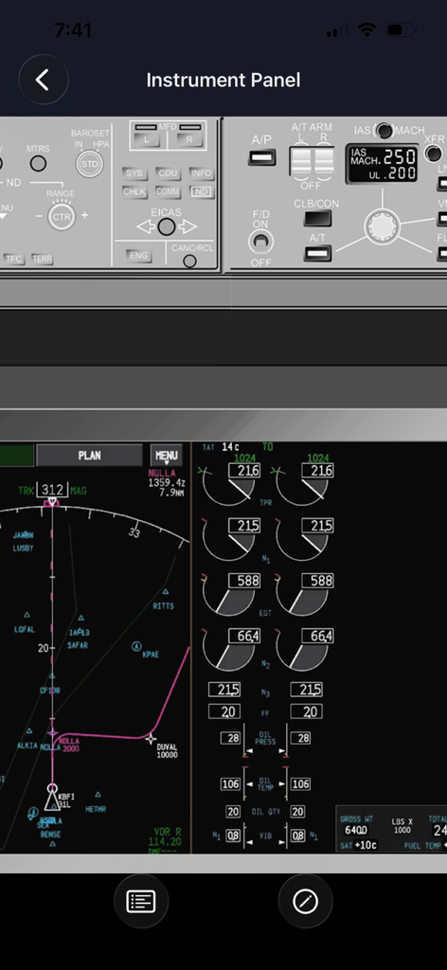
Task: Open the ND MENU dropdown
Action: [x=167, y=456]
